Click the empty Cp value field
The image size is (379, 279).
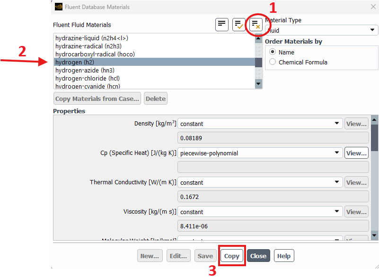pyautogui.click(x=273, y=167)
